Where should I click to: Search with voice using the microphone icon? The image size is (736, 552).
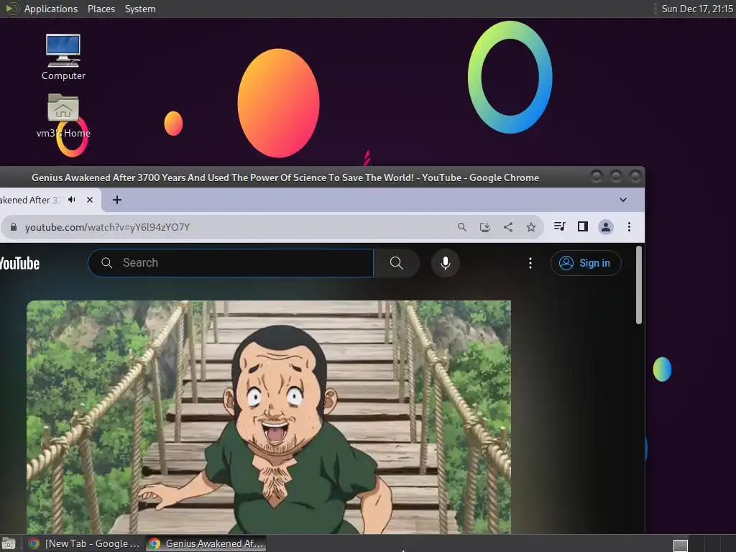[x=446, y=263]
